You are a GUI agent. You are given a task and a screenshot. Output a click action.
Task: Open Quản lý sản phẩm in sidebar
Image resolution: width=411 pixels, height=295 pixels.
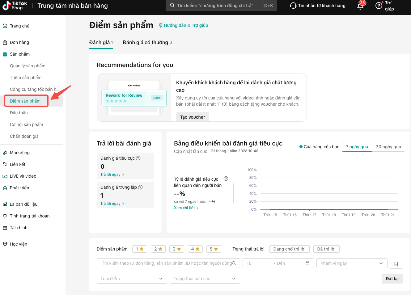[x=28, y=66]
